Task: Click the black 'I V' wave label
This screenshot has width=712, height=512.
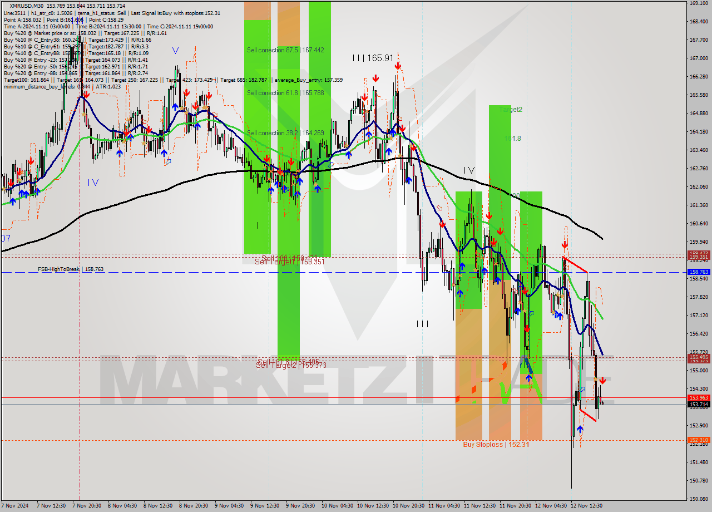Action: 469,170
